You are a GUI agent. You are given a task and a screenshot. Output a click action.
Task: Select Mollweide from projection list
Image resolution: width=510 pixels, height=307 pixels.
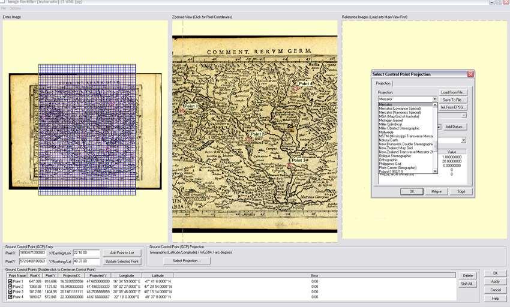point(386,133)
